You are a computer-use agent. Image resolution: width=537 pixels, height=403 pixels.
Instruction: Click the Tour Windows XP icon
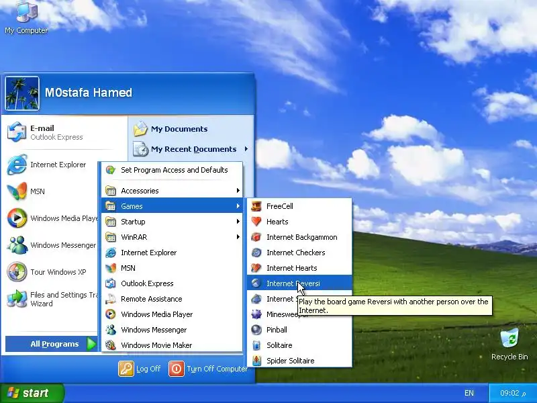pos(17,272)
